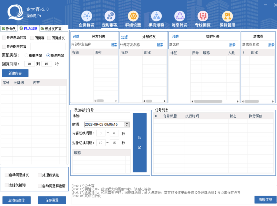Click the 手机爆粉 toolbar icon
277x206 pixels.
[156, 16]
